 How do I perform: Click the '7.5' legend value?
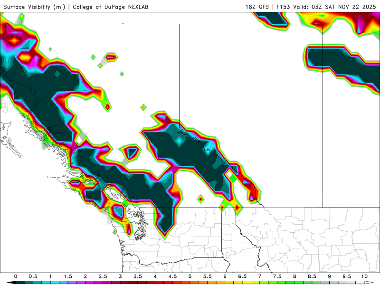point(277,276)
